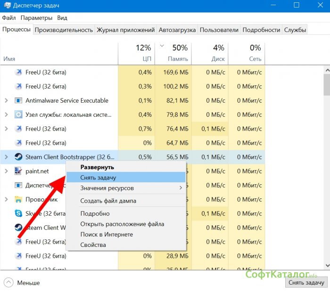This screenshot has width=330, height=294.
Task: Click the vertical scrollbar thumb
Action: click(327, 84)
